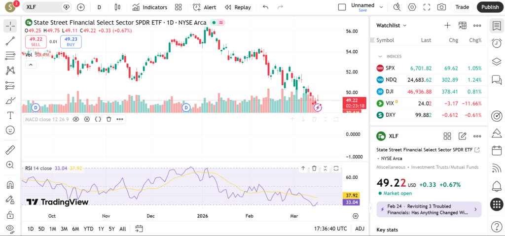The height and width of the screenshot is (236, 505).
Task: Select the trend line drawing tool
Action: point(10,41)
